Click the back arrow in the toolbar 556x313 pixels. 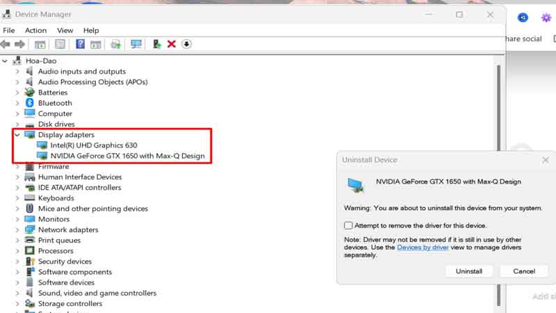[x=7, y=44]
